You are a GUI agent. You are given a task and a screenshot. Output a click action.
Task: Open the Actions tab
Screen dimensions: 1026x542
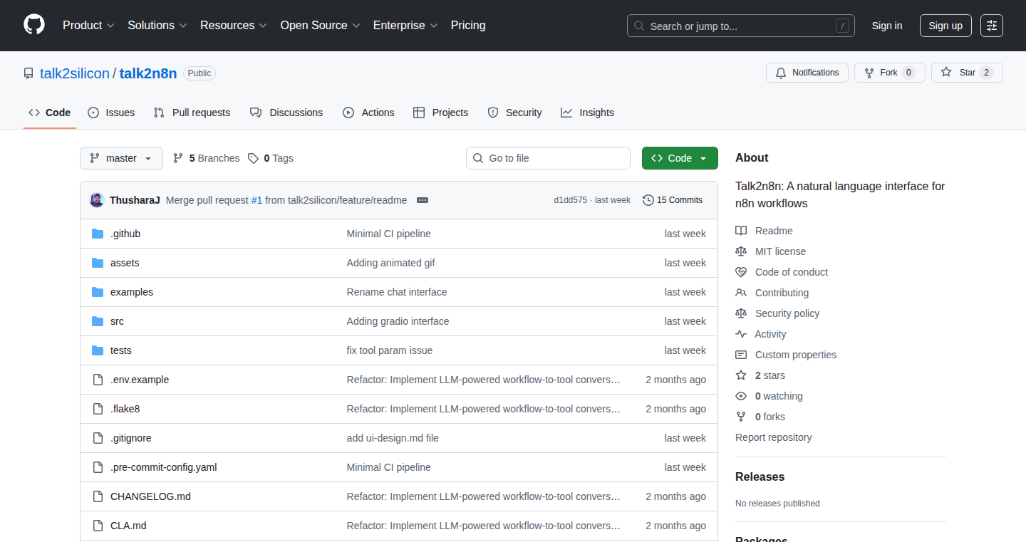tap(368, 113)
